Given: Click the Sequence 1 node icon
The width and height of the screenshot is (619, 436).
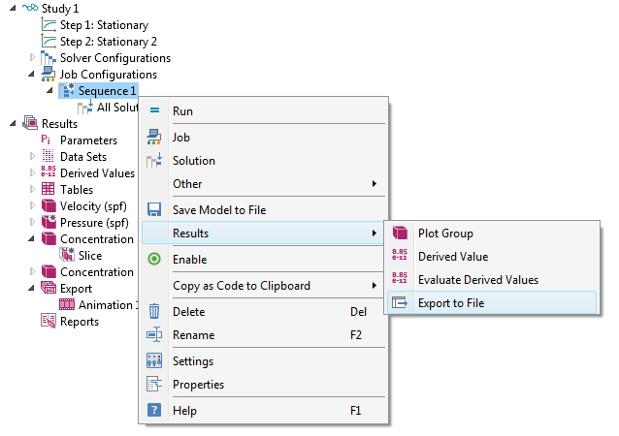Looking at the screenshot, I should point(68,90).
